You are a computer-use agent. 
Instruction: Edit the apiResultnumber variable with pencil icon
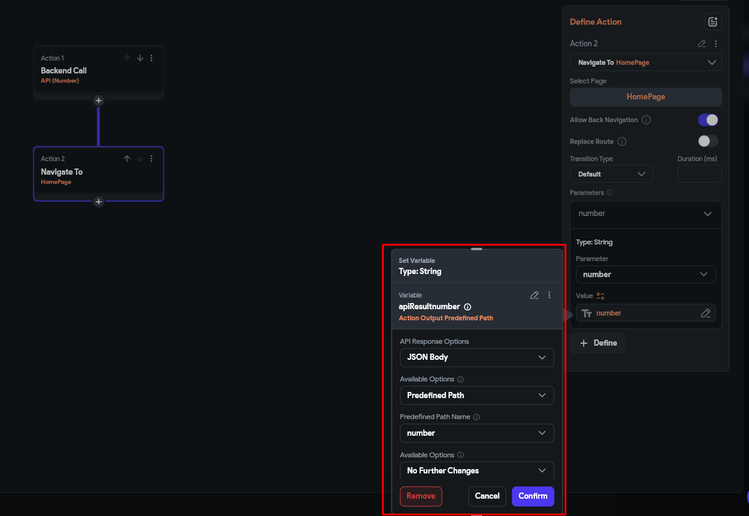click(x=534, y=295)
